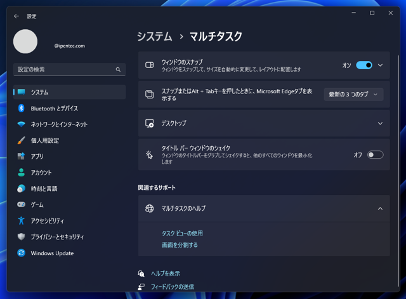Click ヘルプを表示 link

point(166,274)
